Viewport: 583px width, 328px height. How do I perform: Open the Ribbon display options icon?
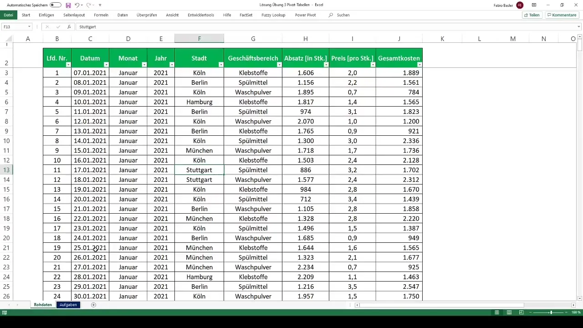[534, 5]
